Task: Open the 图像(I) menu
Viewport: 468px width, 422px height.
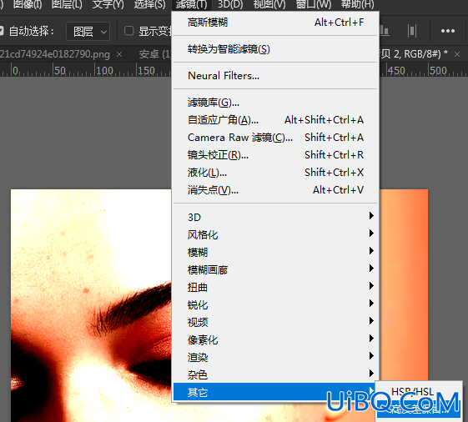Action: coord(28,4)
